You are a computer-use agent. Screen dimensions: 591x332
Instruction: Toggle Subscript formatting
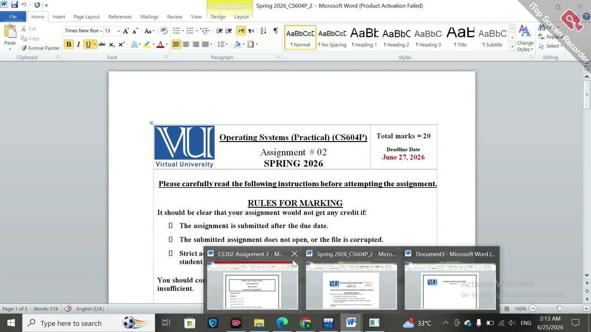(112, 44)
